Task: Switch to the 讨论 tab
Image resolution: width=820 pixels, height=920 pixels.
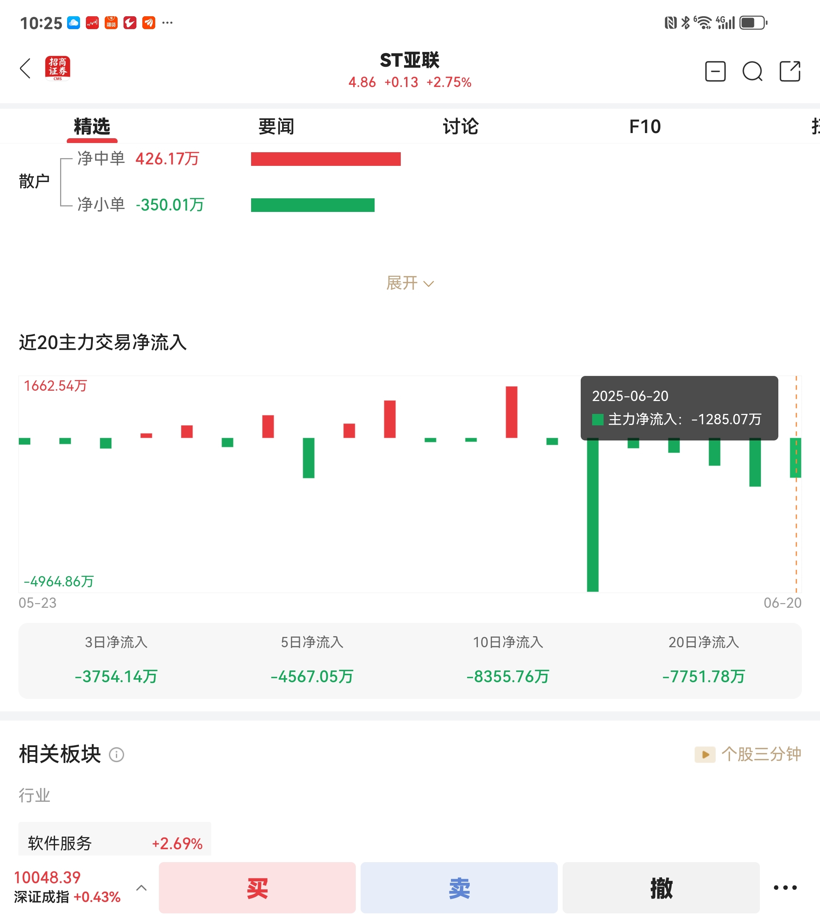Action: coord(461,126)
